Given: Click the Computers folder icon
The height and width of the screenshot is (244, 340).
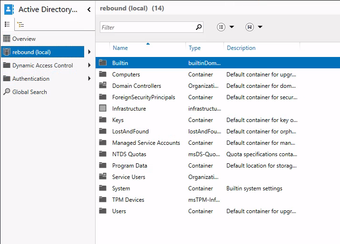Looking at the screenshot, I should [x=103, y=74].
